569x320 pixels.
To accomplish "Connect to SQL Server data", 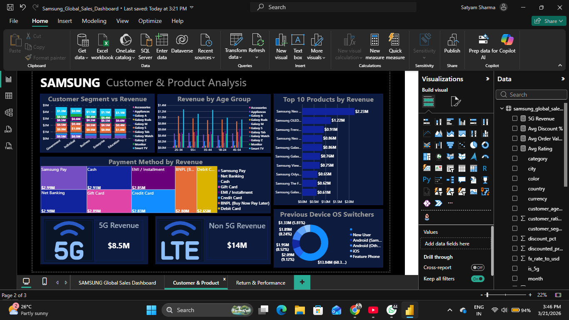I will 145,47.
